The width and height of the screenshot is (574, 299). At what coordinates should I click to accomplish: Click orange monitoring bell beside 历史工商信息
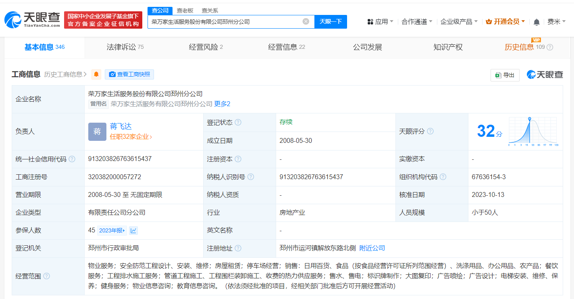coord(96,74)
